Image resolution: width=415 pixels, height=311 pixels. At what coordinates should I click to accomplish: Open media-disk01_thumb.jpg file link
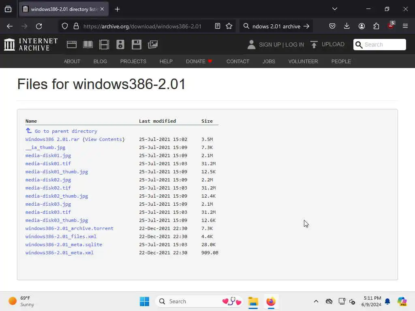coord(57,172)
